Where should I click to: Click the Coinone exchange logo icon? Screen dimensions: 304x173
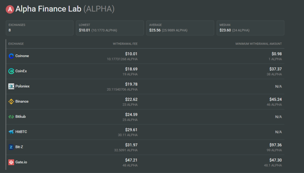[x=11, y=56]
